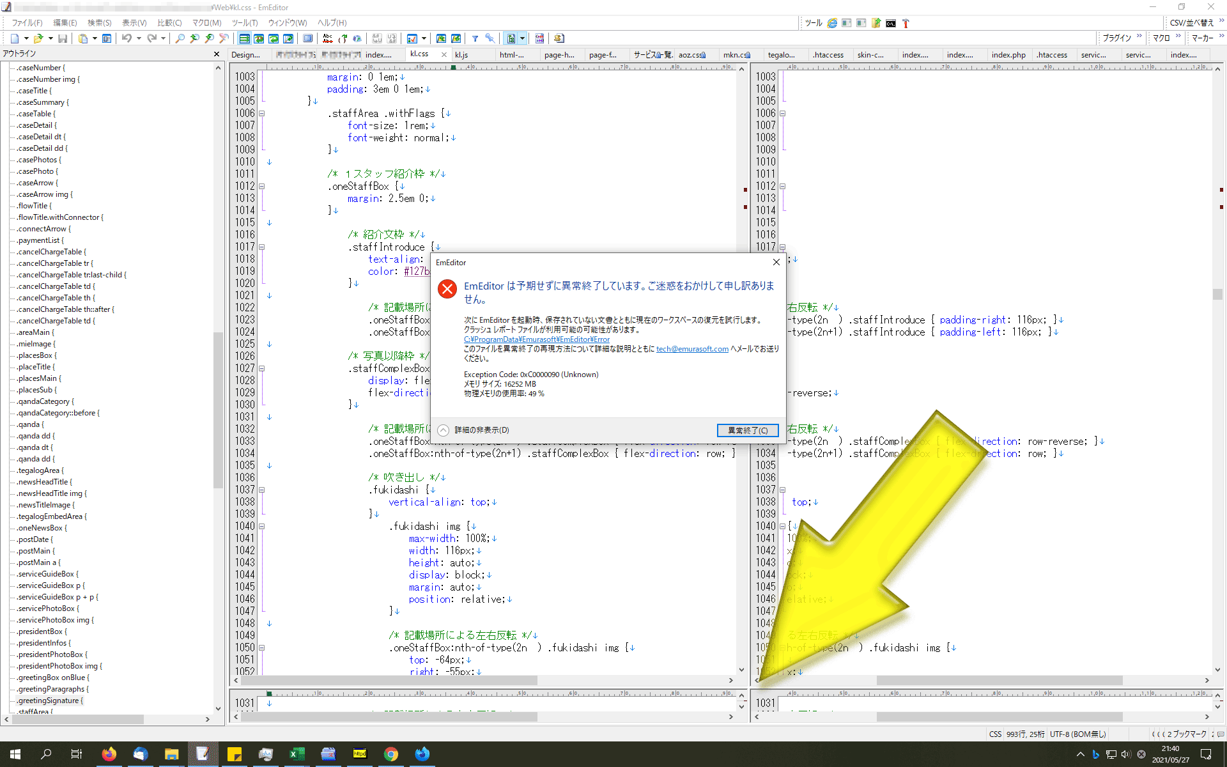Click the spell check Abc icon

[328, 38]
